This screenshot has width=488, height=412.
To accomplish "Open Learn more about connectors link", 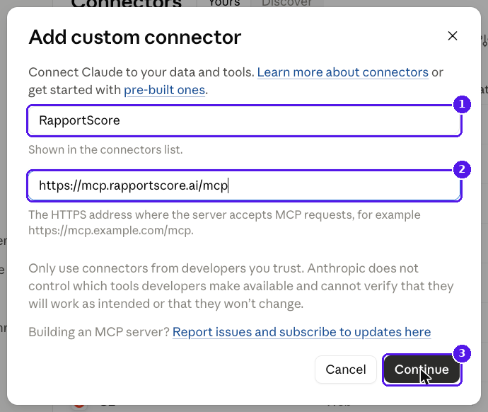I will click(x=342, y=72).
